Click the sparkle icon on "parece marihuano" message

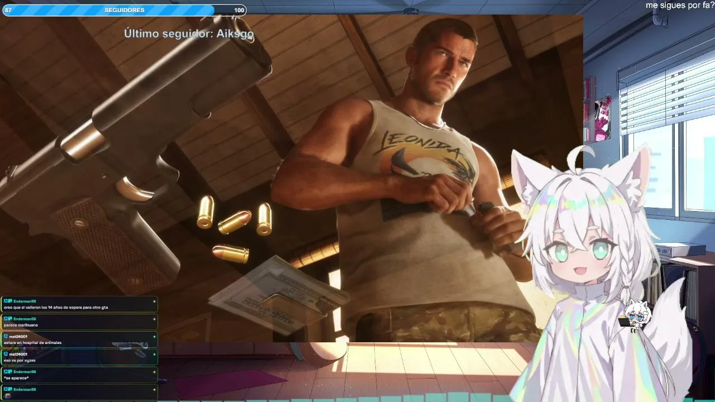click(x=154, y=319)
